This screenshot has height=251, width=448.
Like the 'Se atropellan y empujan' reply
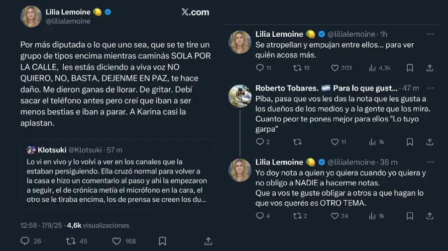[335, 68]
